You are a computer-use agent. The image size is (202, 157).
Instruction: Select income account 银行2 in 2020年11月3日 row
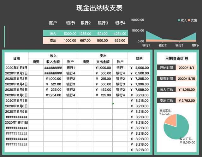(x=70, y=78)
